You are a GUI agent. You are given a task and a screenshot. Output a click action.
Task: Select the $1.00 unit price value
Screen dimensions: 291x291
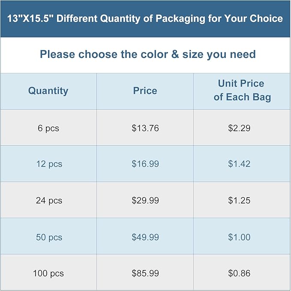point(239,237)
